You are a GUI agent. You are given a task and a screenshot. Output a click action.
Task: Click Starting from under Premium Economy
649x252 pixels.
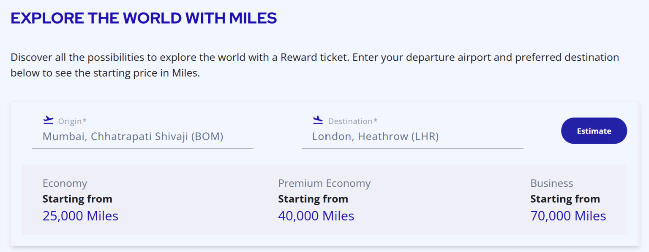[313, 198]
